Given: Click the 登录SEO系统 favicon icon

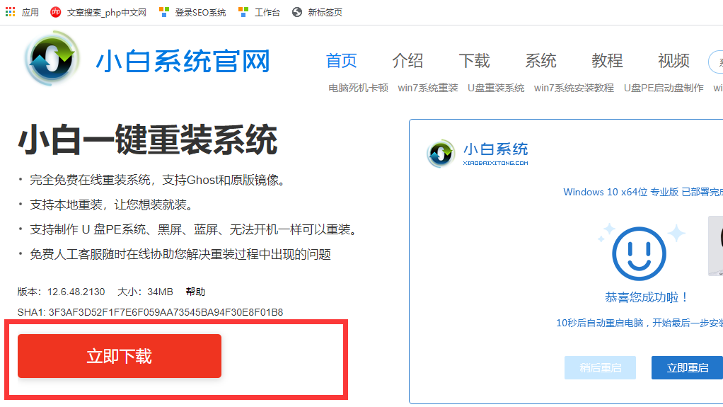Looking at the screenshot, I should point(163,13).
